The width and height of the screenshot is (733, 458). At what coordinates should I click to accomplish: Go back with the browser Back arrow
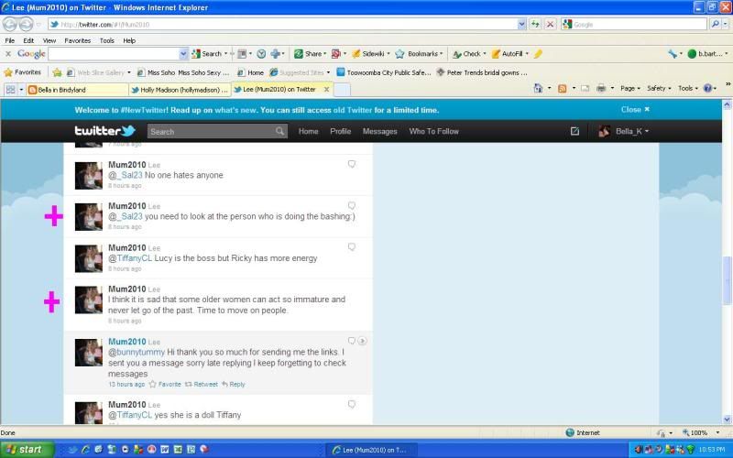point(9,24)
